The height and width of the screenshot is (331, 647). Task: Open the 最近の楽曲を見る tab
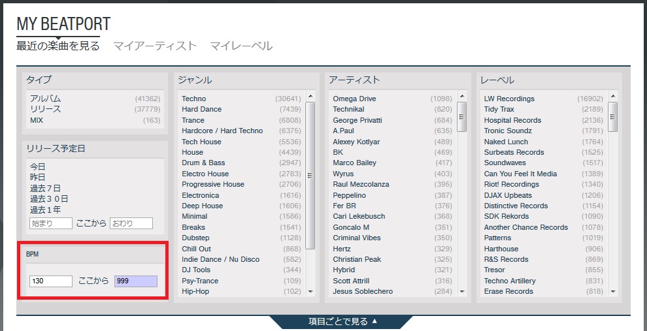point(58,46)
